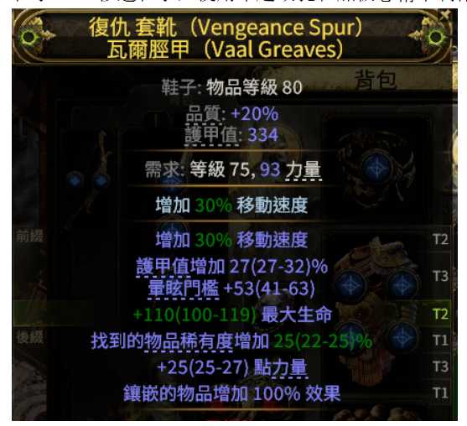Click the T3 tier label beside 護甲值增加

(440, 276)
